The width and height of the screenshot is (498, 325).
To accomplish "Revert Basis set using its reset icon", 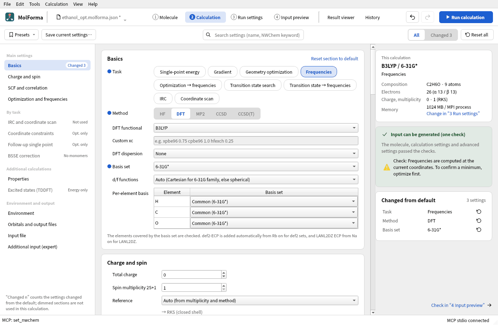I will pyautogui.click(x=479, y=230).
